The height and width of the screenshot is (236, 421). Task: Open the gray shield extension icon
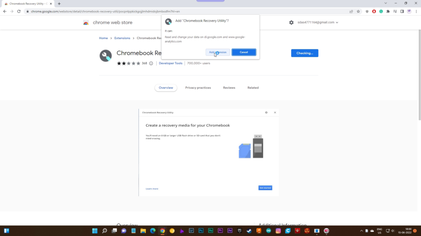[367, 11]
